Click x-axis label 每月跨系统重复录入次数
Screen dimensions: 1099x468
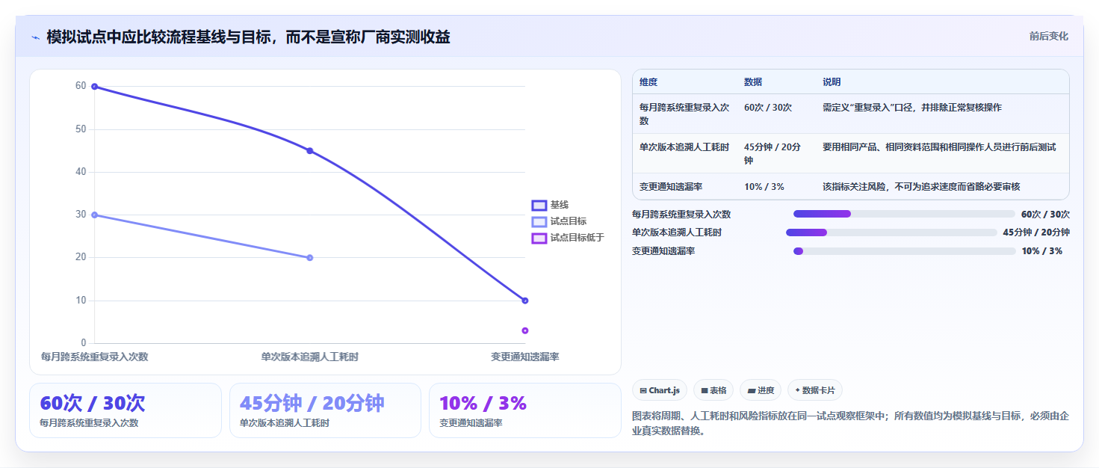95,357
